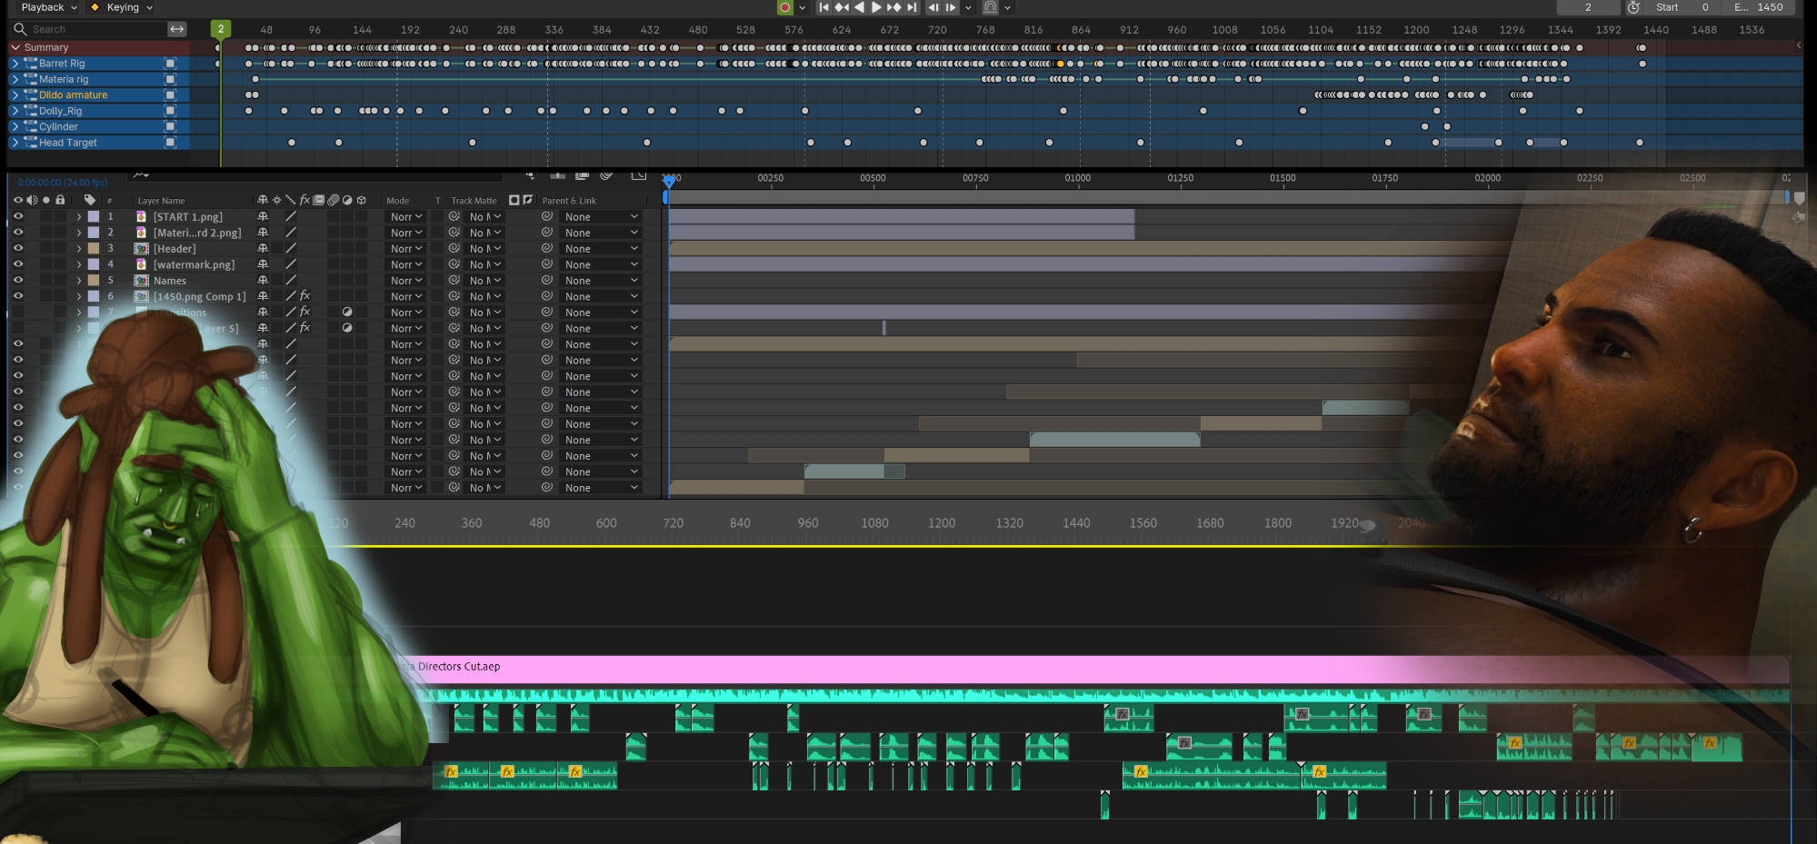Open the Playback menu
The height and width of the screenshot is (844, 1817).
[48, 7]
